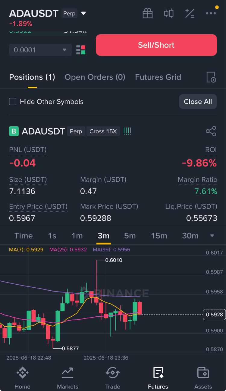Switch to Futures Grid tab
This screenshot has width=226, height=391.
tap(158, 77)
